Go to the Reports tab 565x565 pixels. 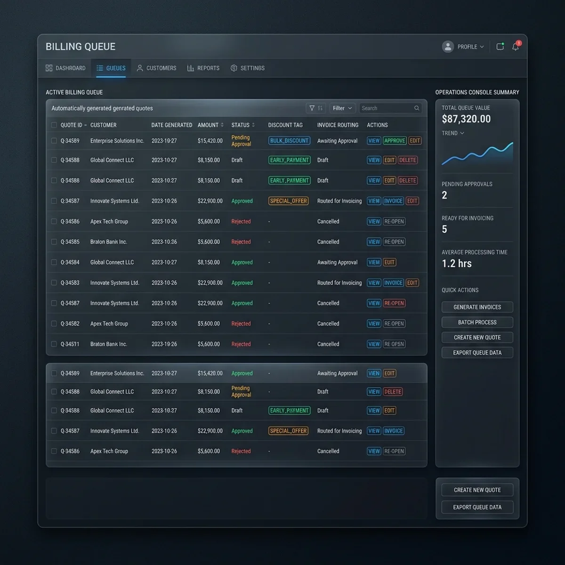(x=203, y=68)
